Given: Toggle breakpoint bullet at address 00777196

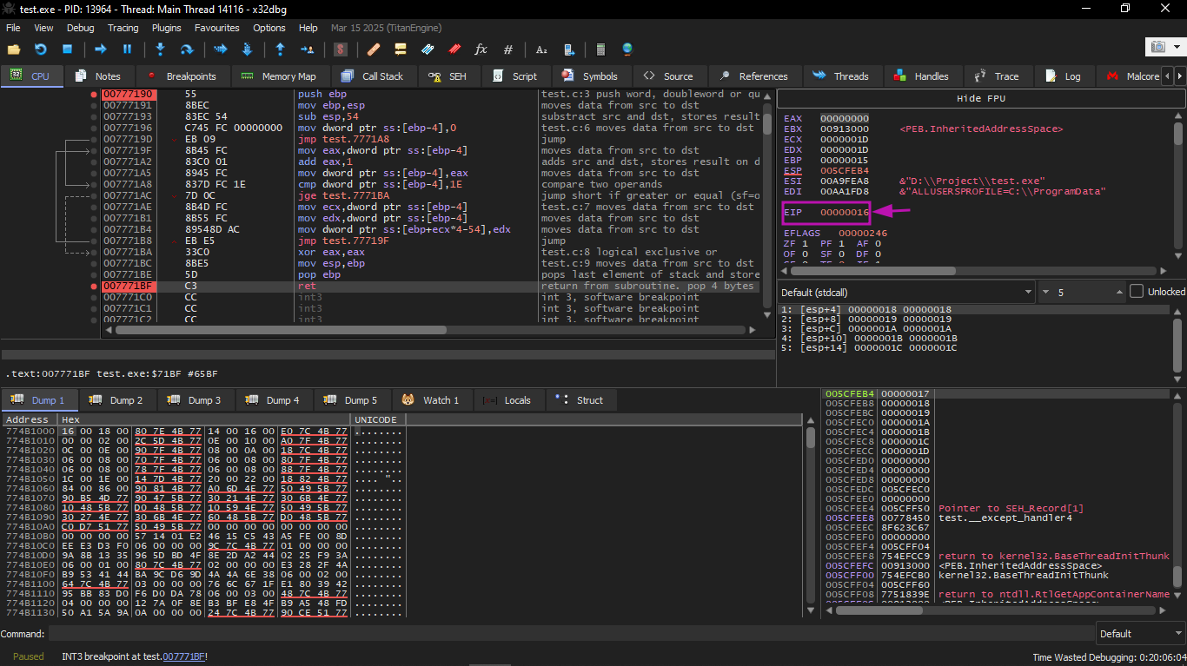Looking at the screenshot, I should pyautogui.click(x=94, y=128).
